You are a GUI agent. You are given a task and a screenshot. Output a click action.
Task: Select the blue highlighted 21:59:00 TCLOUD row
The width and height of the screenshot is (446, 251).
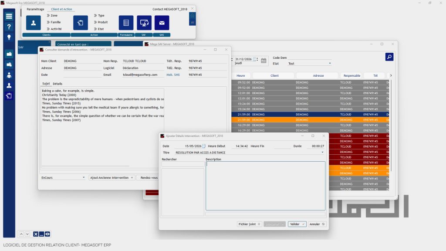pyautogui.click(x=310, y=115)
